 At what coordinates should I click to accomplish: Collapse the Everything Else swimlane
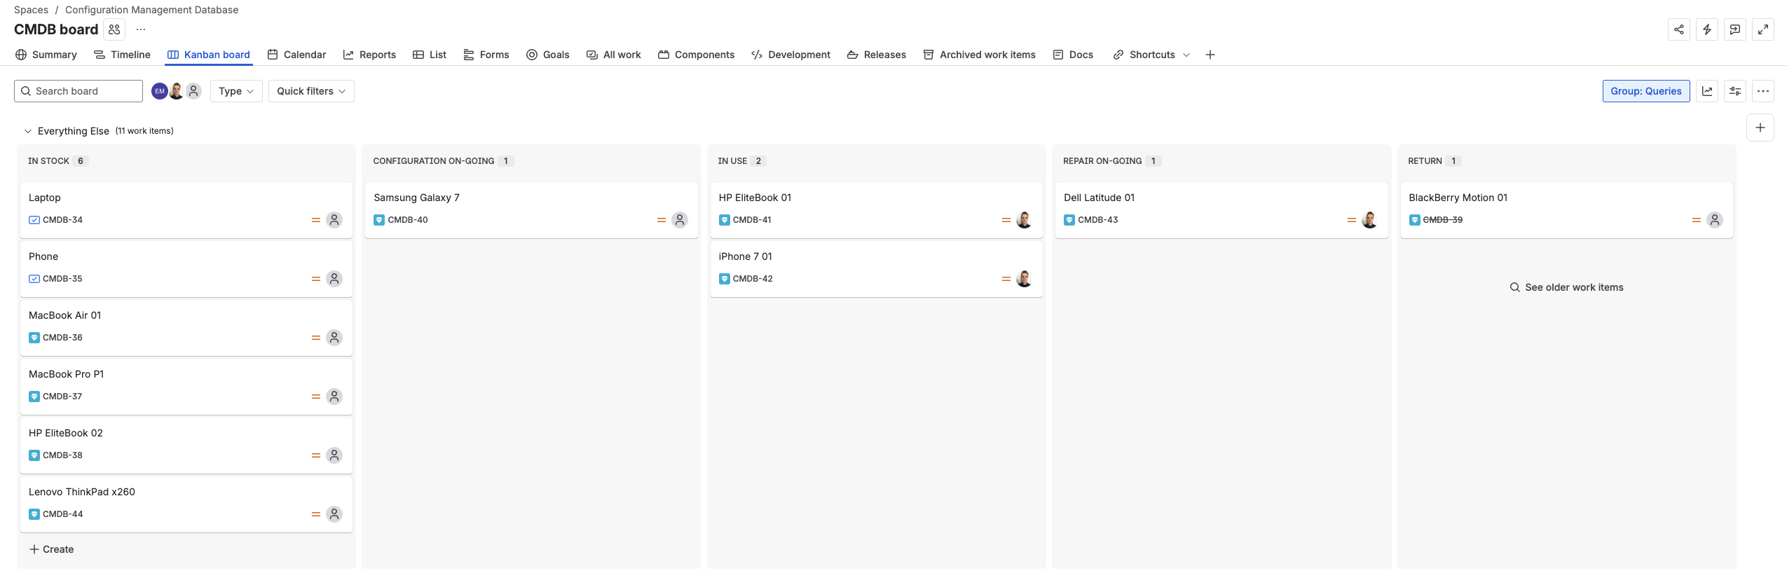pyautogui.click(x=28, y=131)
